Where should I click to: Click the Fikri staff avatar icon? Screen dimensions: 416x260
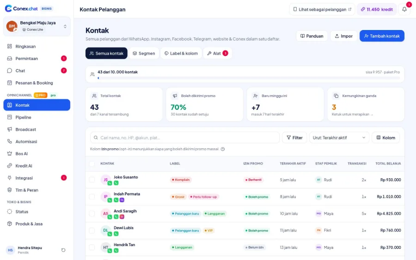coord(318,230)
